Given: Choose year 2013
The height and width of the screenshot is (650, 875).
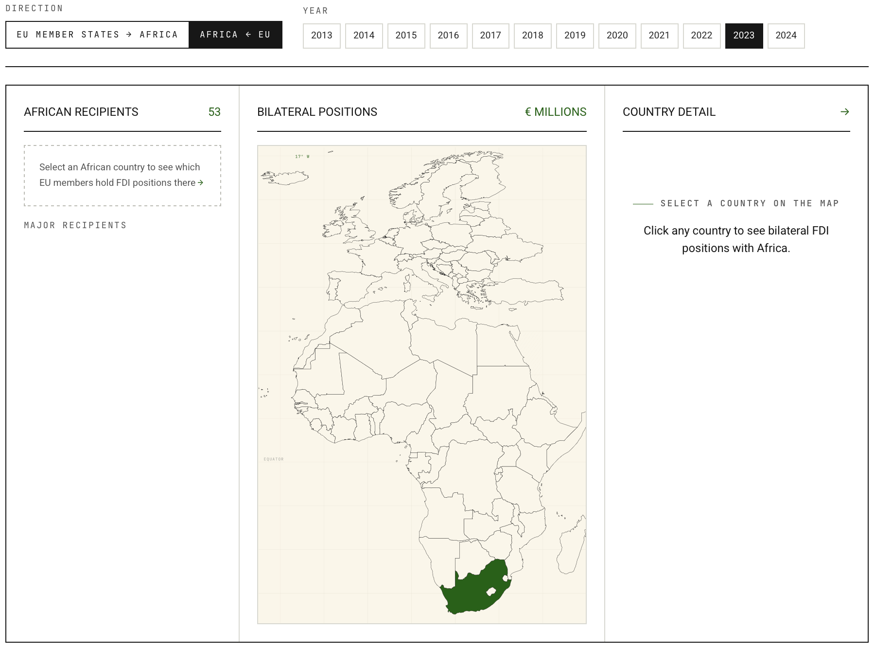Looking at the screenshot, I should 322,36.
